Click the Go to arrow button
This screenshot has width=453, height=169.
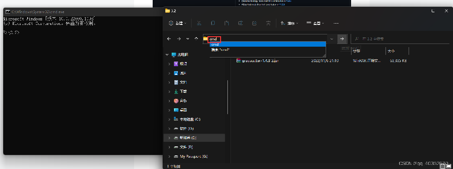click(342, 39)
